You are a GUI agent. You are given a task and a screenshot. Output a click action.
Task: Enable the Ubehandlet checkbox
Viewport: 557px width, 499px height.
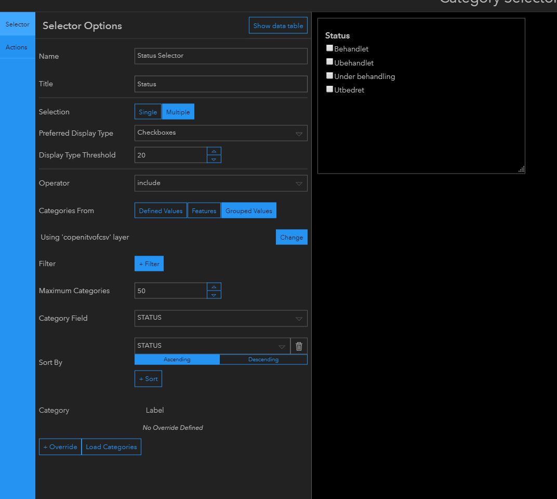[329, 62]
